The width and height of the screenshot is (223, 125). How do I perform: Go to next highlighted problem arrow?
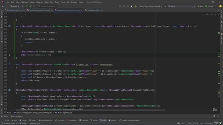(218, 14)
